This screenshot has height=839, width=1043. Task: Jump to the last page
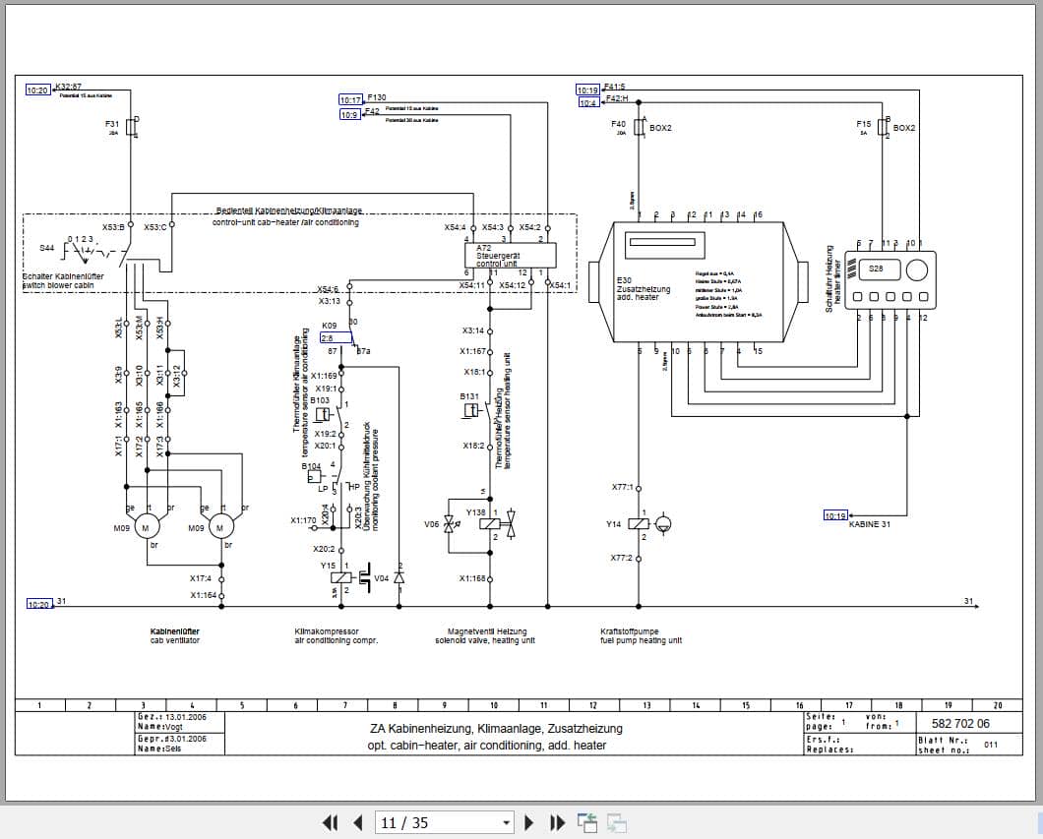pos(558,823)
